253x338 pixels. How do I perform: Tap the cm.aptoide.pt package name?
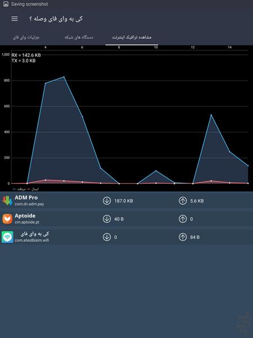(x=27, y=222)
